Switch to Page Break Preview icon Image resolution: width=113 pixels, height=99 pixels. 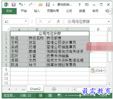pyautogui.click(x=59, y=95)
